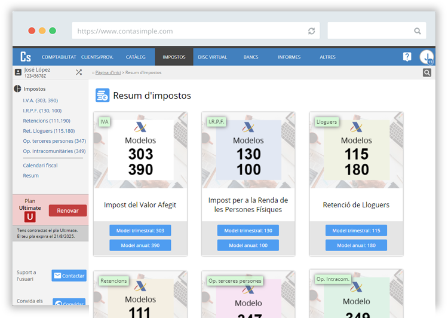Click the browser search input field

click(376, 30)
